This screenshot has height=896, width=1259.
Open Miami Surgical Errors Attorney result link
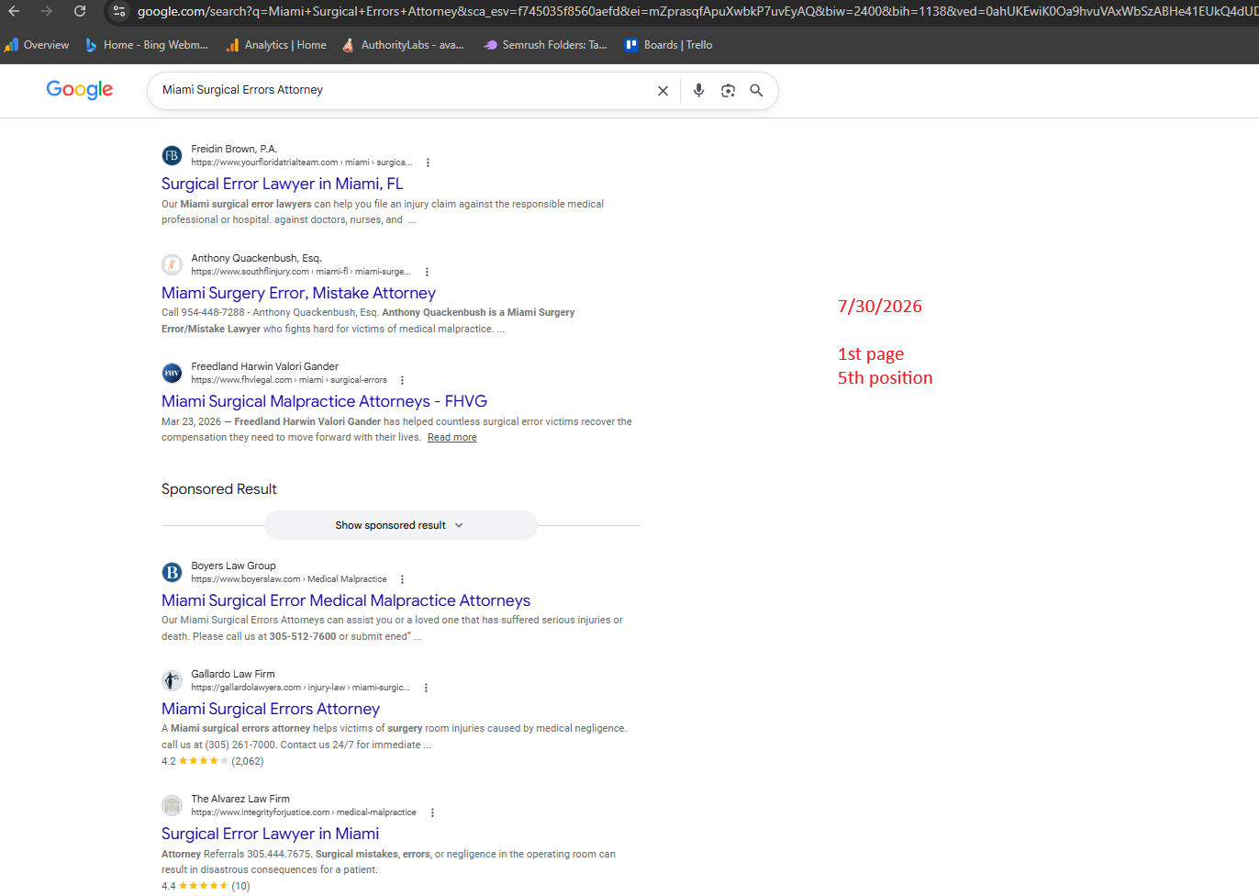271,709
